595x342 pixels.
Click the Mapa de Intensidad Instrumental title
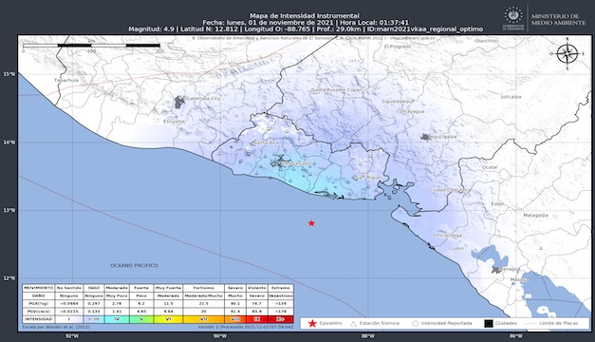[305, 15]
